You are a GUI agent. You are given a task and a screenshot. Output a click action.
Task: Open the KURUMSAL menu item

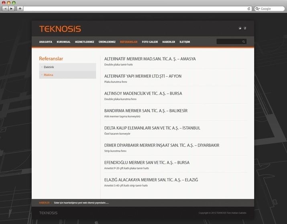tap(63, 42)
